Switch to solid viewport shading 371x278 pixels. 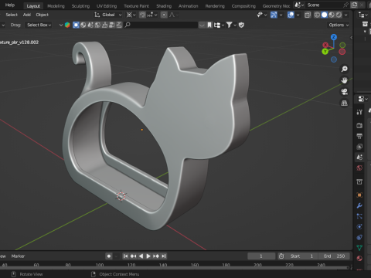pos(325,15)
